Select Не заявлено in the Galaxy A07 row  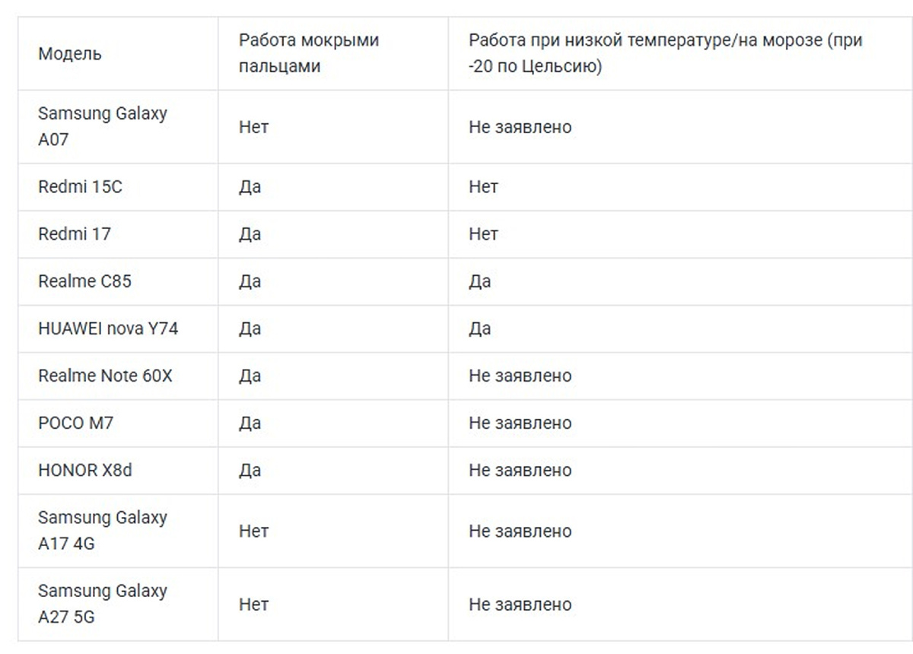click(520, 127)
